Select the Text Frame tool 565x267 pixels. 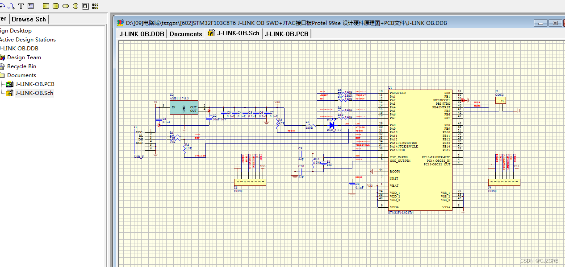[x=30, y=6]
